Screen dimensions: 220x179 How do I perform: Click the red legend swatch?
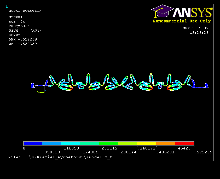184,144
